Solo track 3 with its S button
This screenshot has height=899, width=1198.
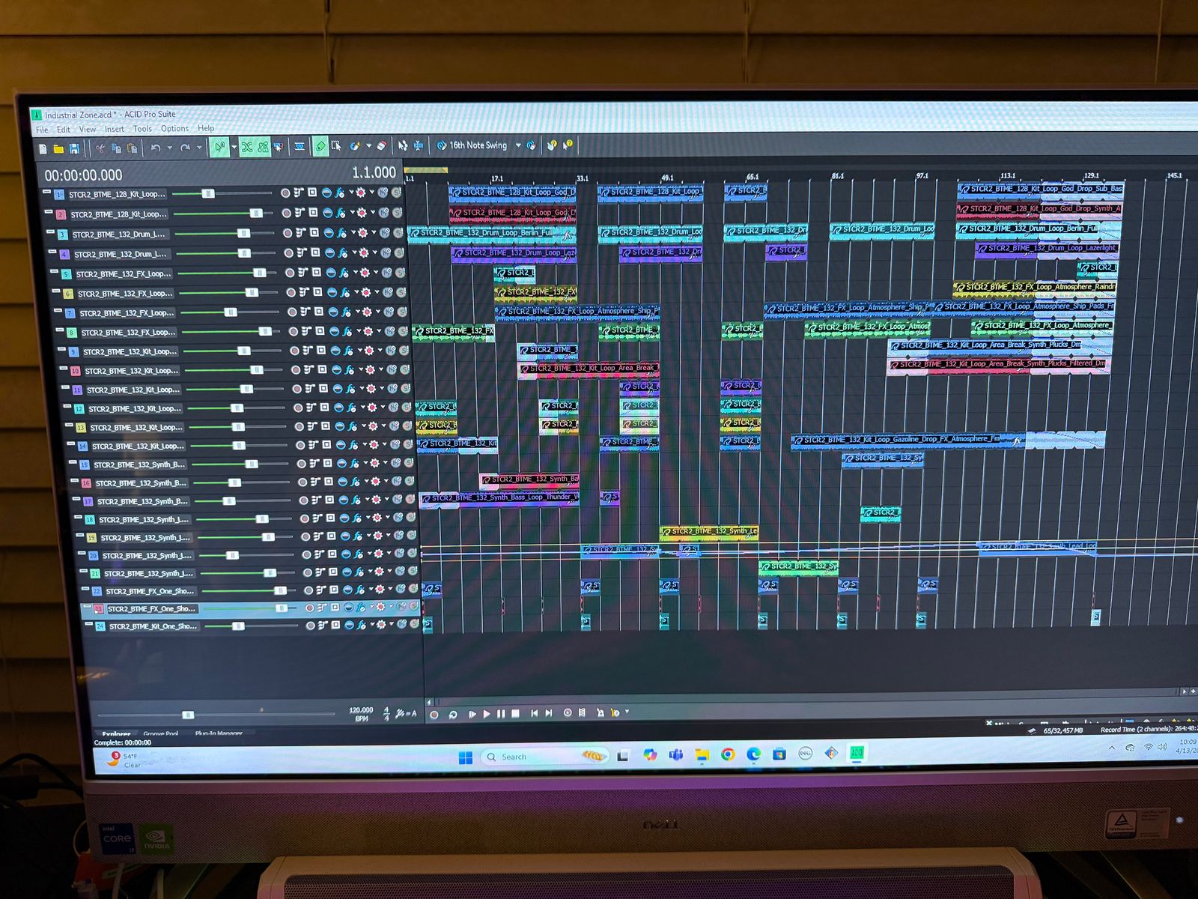click(398, 233)
